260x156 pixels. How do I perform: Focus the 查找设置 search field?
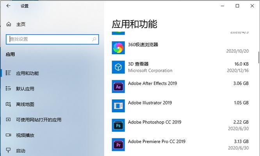[52, 39]
